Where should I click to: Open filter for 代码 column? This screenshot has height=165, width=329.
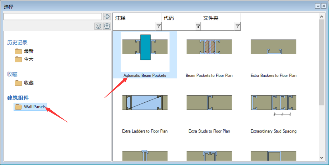click(x=198, y=26)
